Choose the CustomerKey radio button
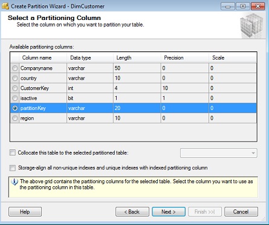Image resolution: width=269 pixels, height=225 pixels. coord(15,88)
